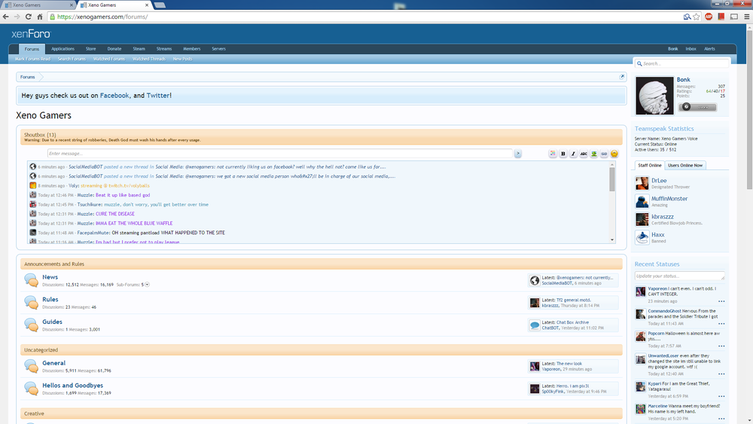
Task: Open the Servers navigation tab
Action: (x=218, y=49)
